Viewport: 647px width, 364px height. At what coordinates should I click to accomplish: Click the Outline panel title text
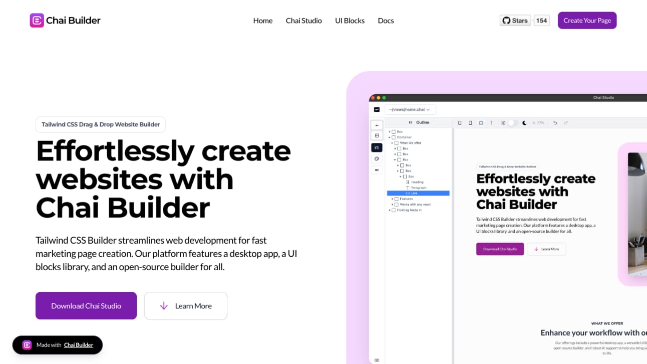423,122
